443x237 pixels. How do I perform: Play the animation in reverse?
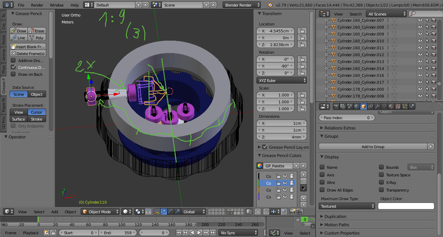click(x=192, y=233)
